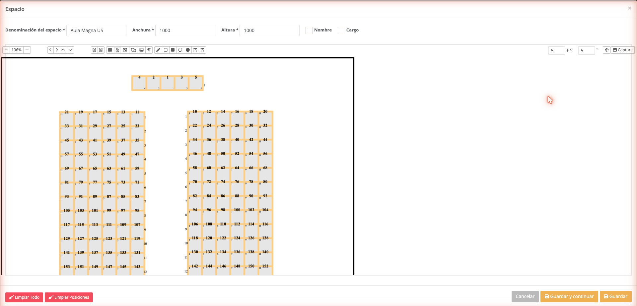Move canvas down with the down chevron

pos(70,50)
